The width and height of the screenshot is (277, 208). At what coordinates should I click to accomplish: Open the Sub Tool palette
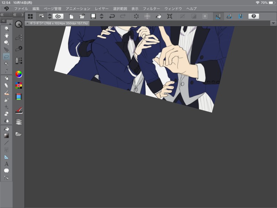(x=19, y=38)
